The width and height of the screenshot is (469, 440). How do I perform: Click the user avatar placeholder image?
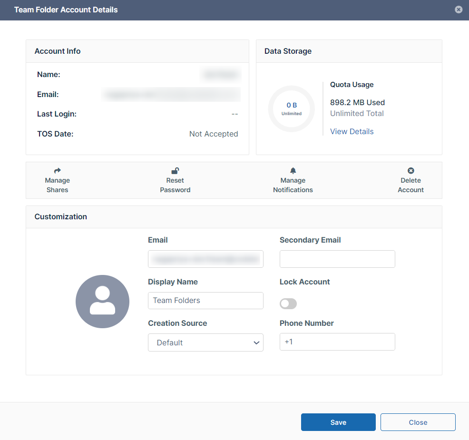pos(102,302)
